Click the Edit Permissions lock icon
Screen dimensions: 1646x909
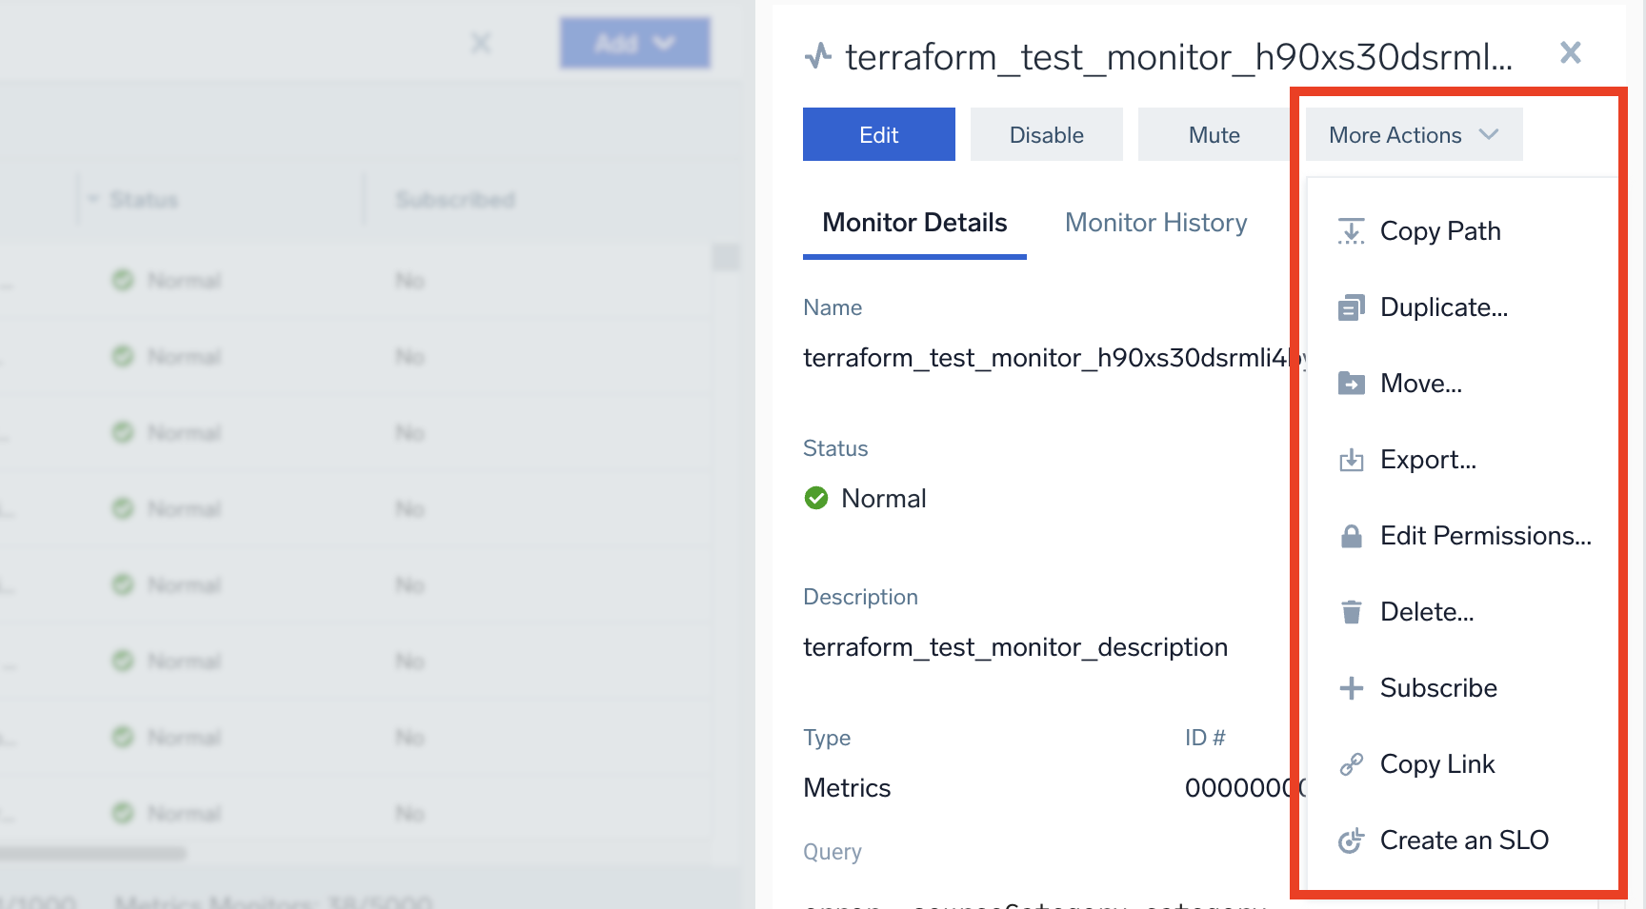[1351, 535]
